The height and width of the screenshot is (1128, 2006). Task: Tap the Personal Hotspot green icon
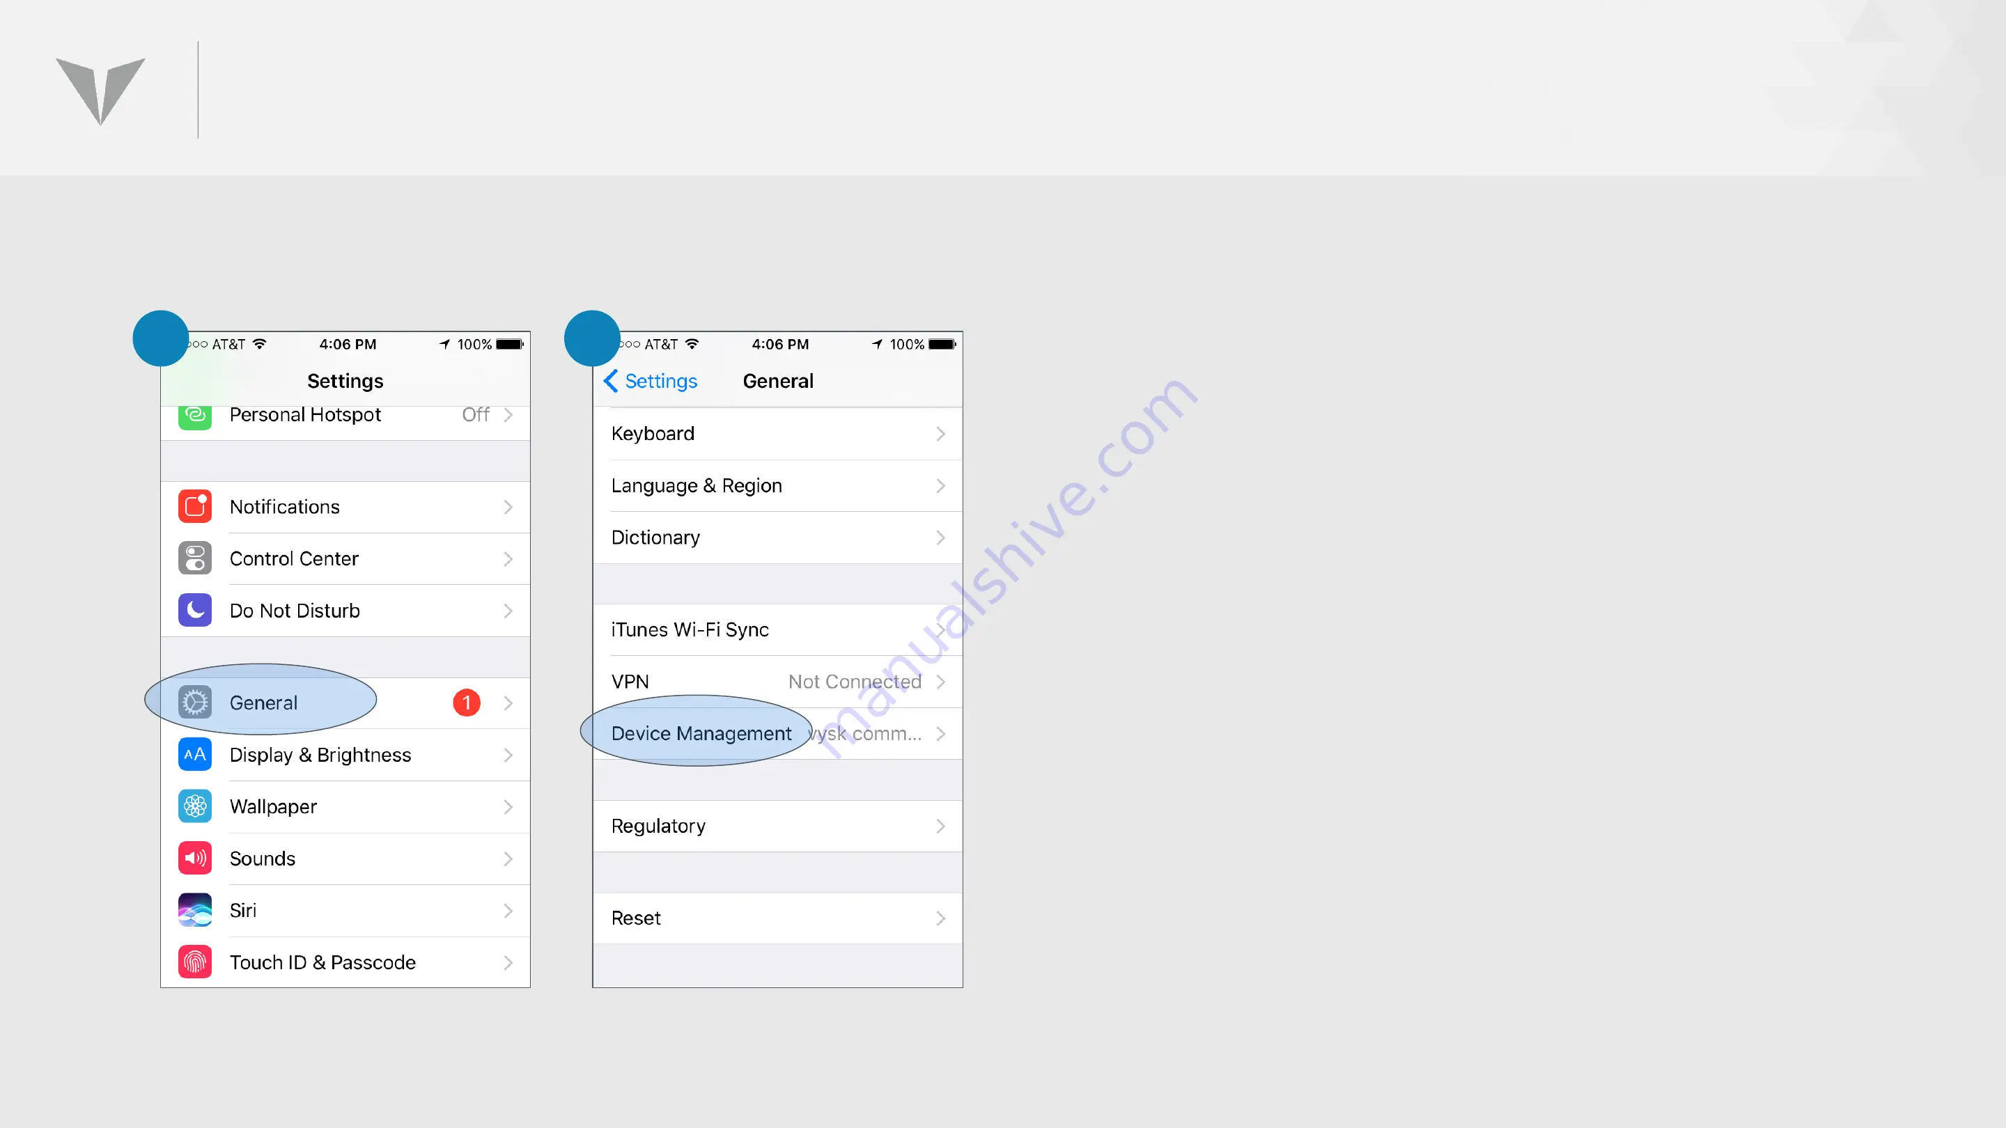(x=195, y=416)
